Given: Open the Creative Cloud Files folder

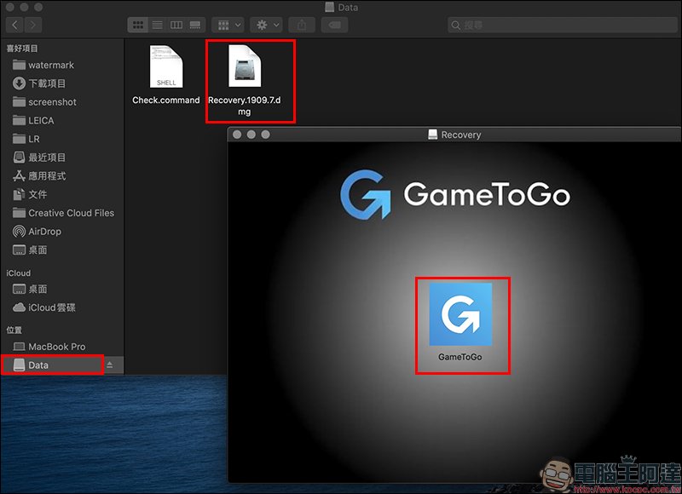Looking at the screenshot, I should pyautogui.click(x=71, y=213).
